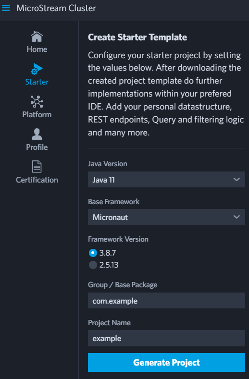Open the Java Version dropdown
249x379 pixels.
coord(166,180)
